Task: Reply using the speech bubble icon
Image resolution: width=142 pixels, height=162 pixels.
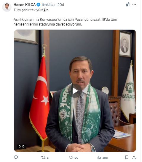Action: (16, 157)
